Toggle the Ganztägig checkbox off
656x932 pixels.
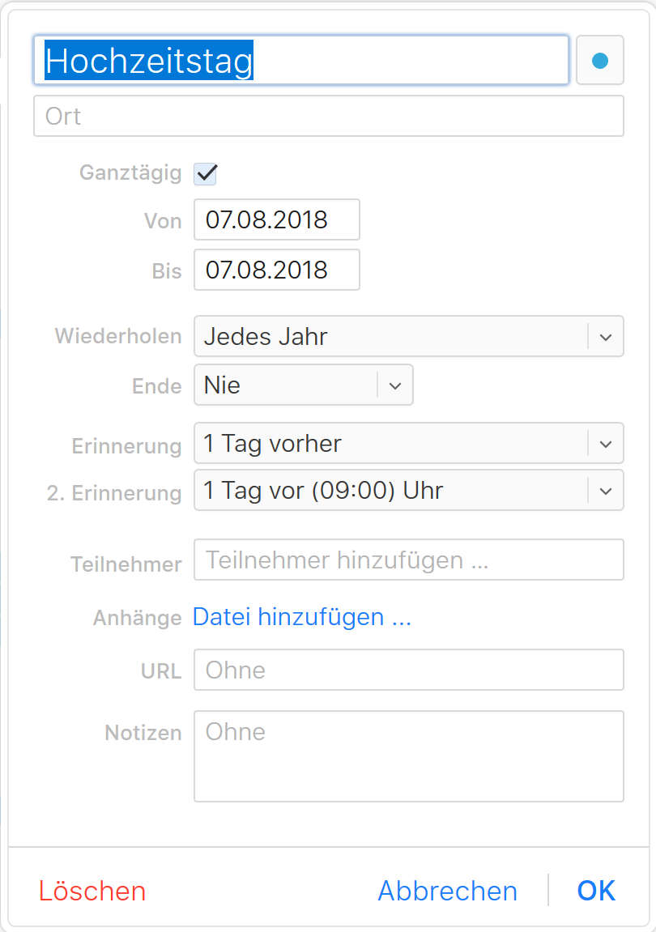click(204, 173)
